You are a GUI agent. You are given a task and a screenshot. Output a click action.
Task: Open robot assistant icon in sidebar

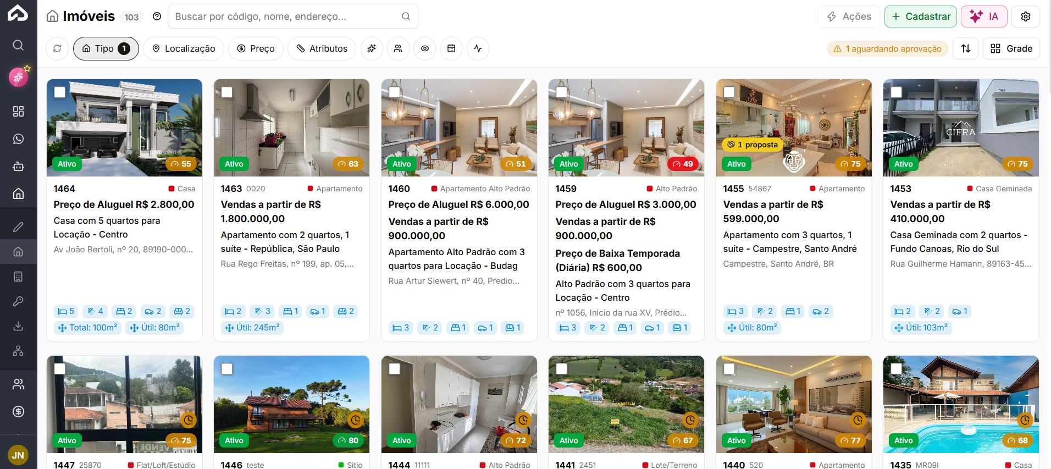[18, 166]
